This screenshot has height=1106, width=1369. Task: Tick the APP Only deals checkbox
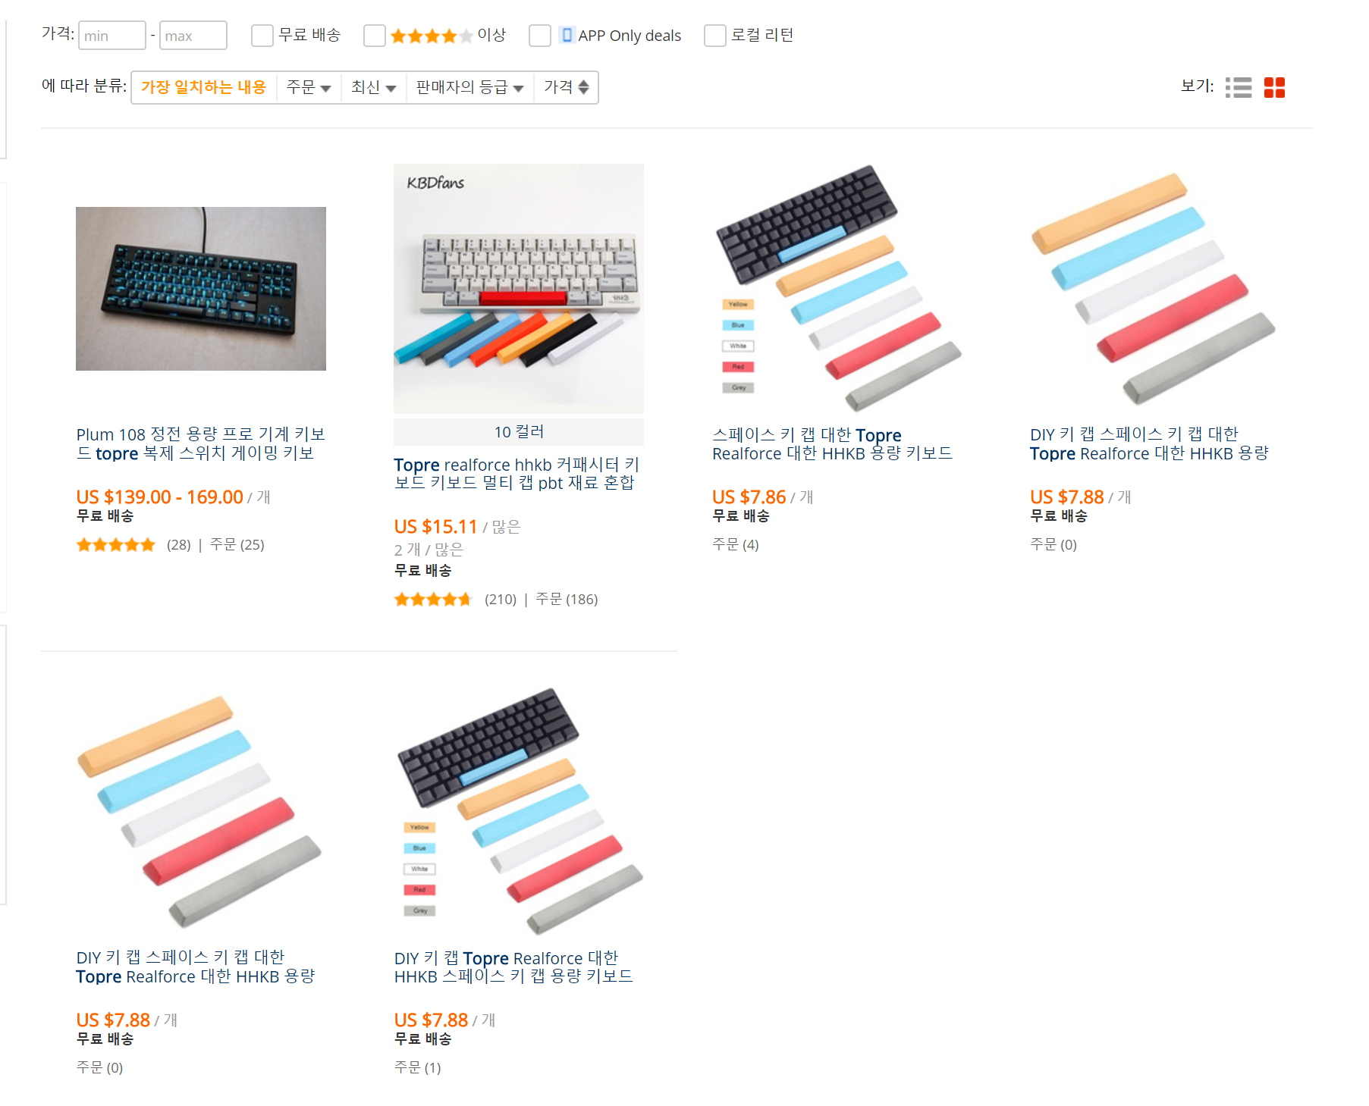(539, 36)
